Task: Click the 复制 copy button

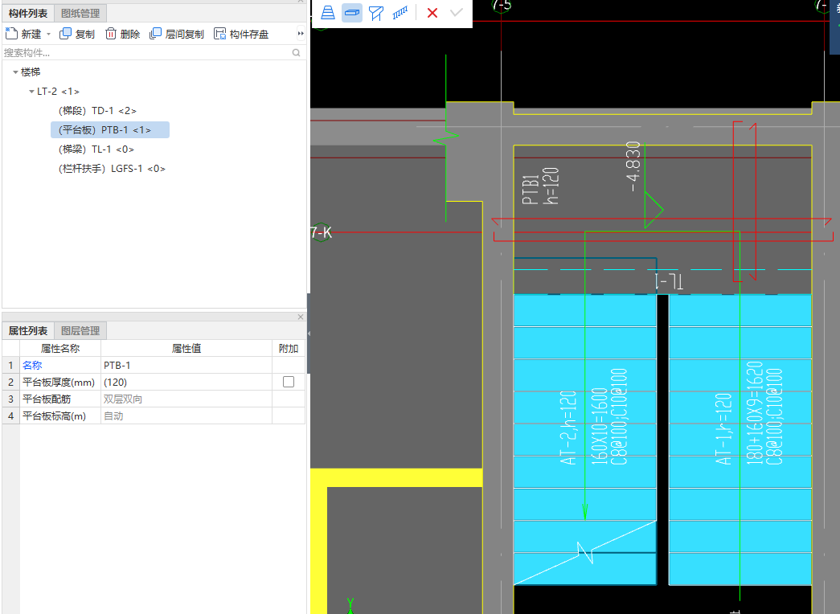Action: click(77, 34)
